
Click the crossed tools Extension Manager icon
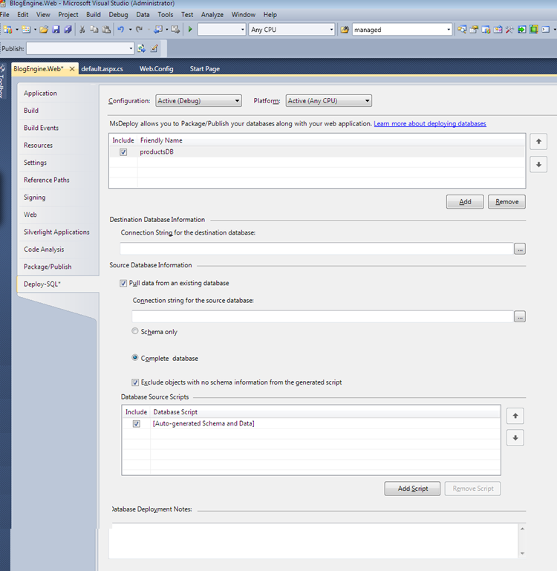[509, 30]
